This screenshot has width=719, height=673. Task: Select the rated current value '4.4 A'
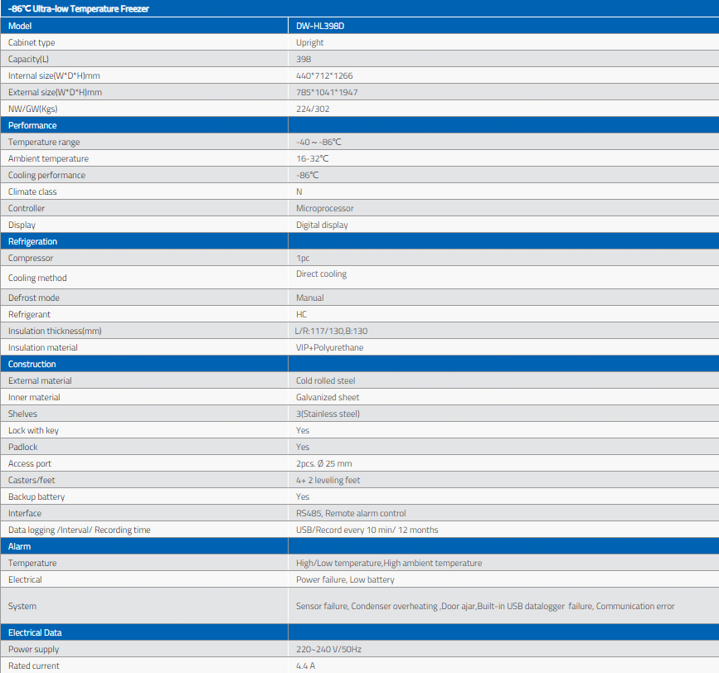(x=306, y=666)
